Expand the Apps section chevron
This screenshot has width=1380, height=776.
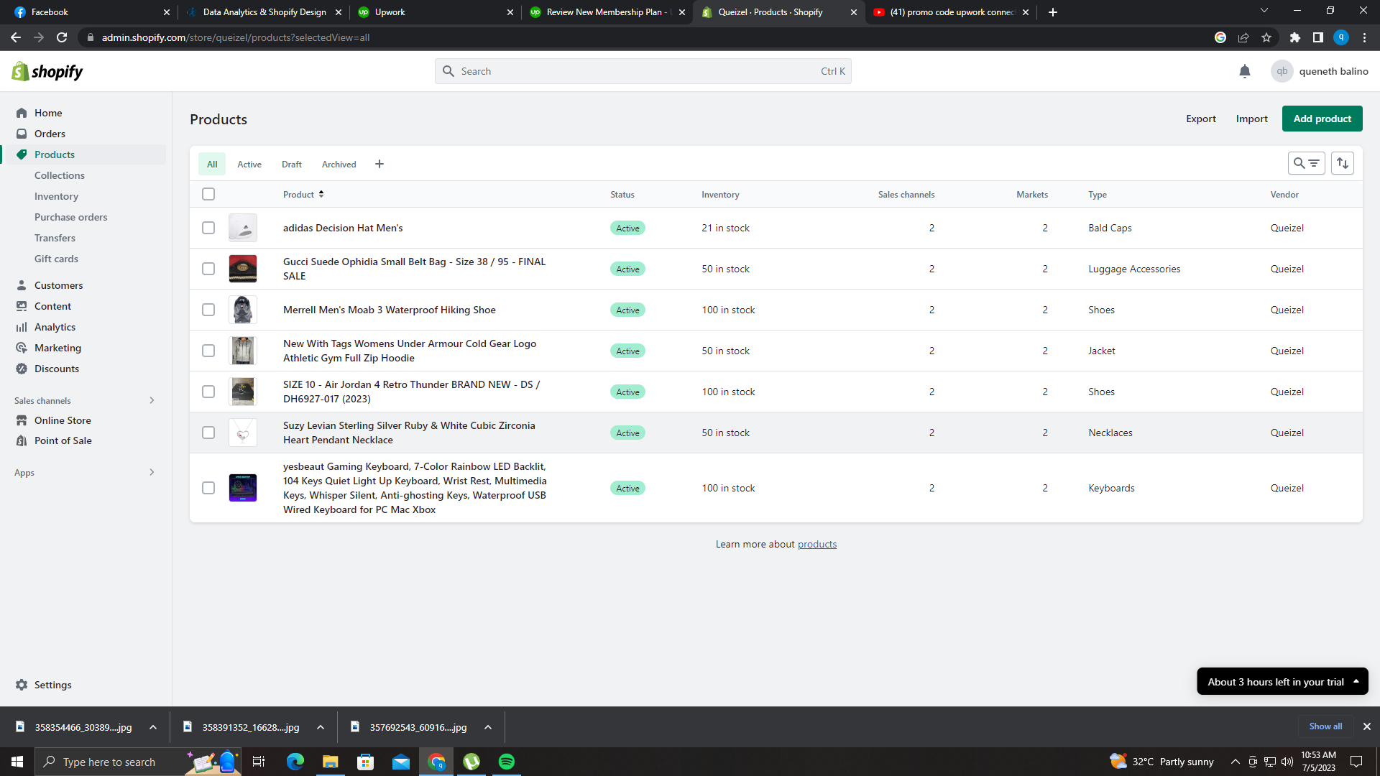[x=152, y=472]
